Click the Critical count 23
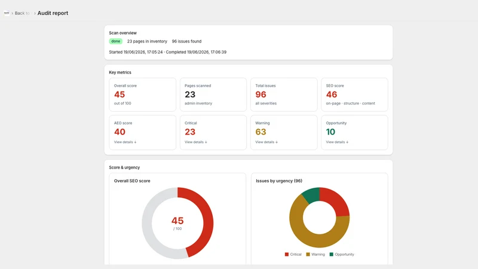 [190, 132]
